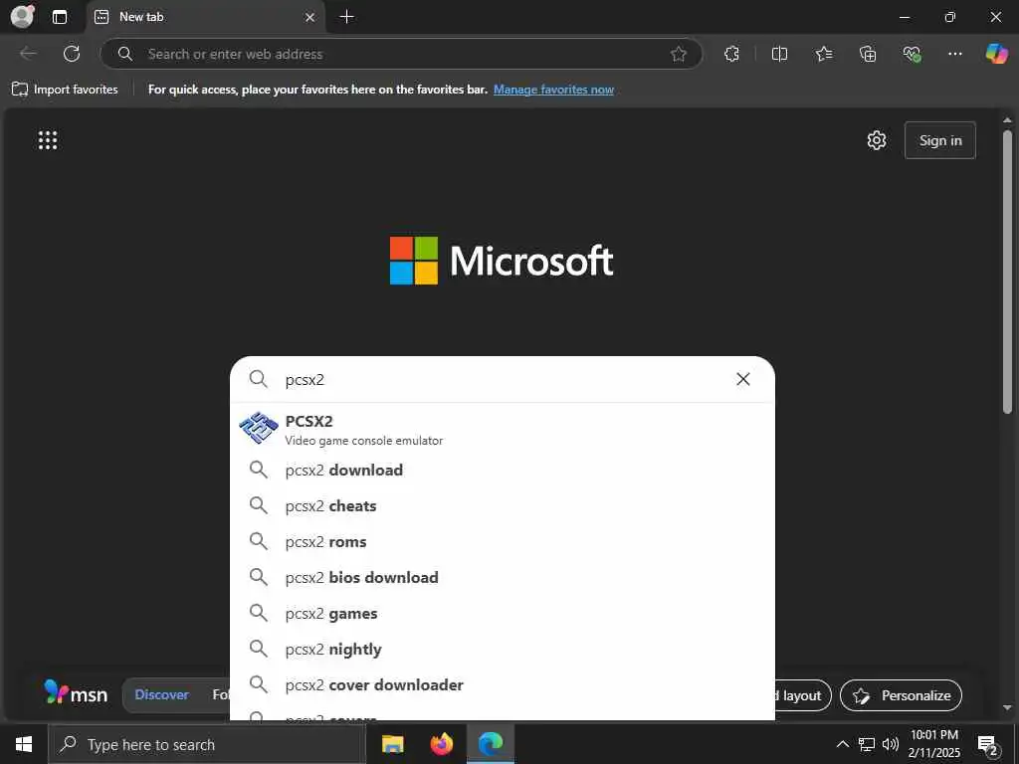Open the Copilot icon in toolbar
Screen dimensions: 1019x764
996,54
